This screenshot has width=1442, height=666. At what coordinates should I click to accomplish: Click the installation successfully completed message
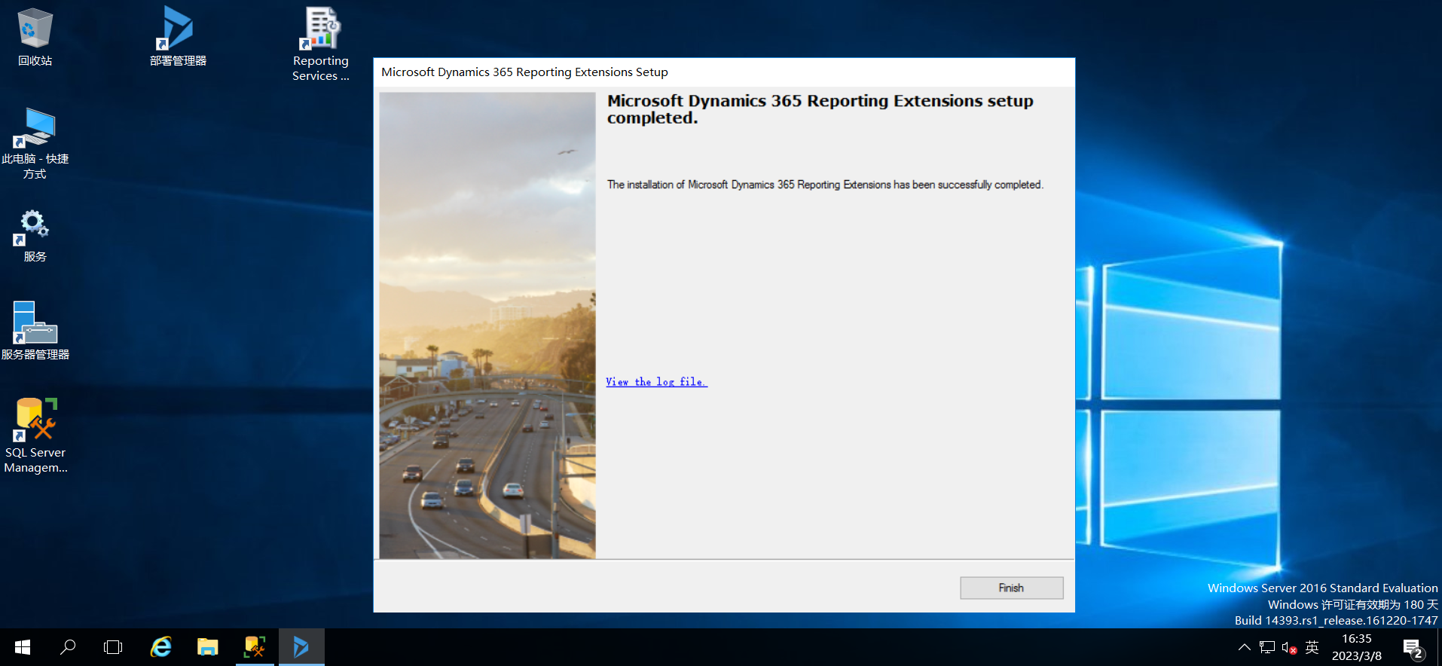point(825,185)
